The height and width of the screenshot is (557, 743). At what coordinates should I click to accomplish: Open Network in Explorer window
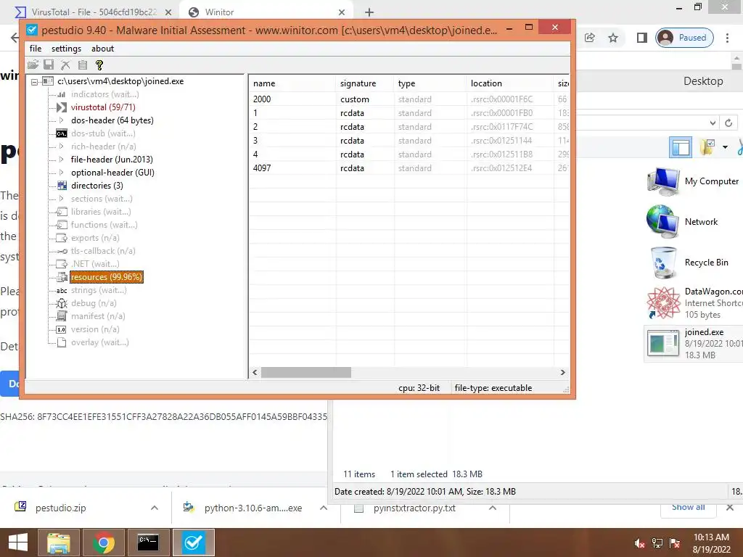(x=682, y=222)
